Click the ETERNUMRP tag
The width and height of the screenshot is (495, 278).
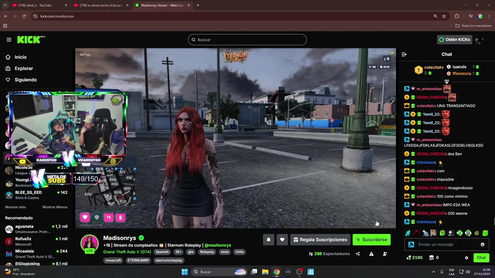coord(138,260)
